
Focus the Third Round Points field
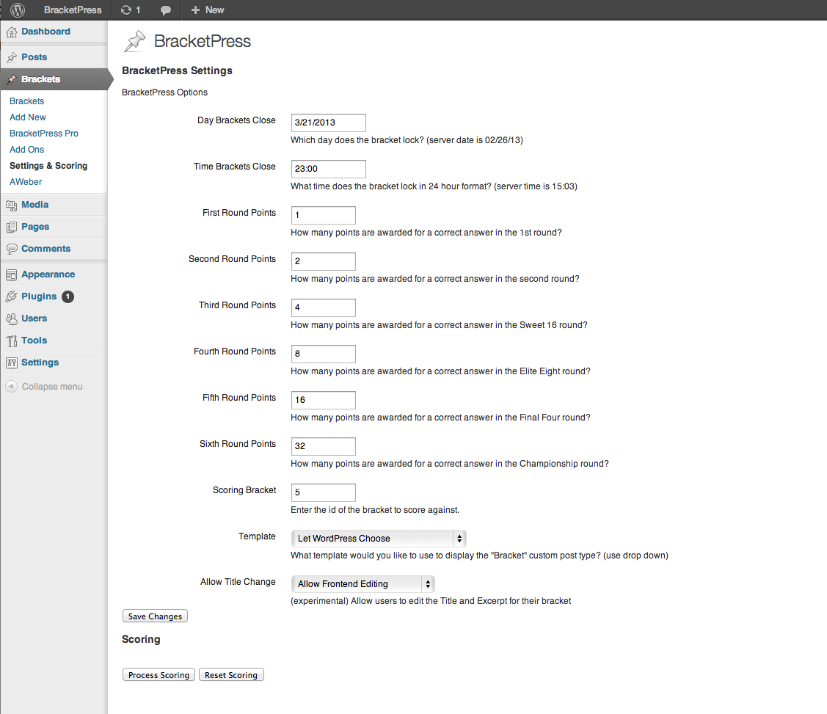pos(324,307)
